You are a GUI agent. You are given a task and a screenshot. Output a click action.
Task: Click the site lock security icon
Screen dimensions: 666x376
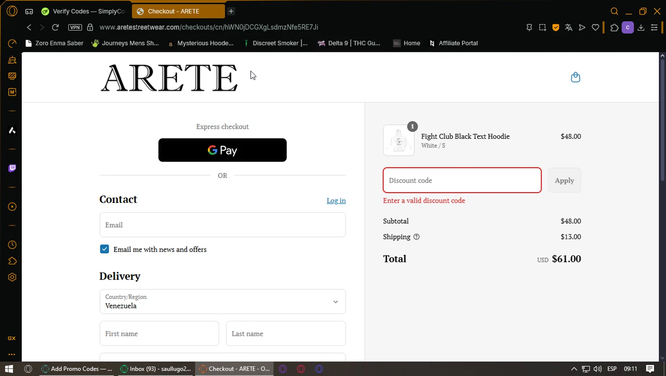pyautogui.click(x=90, y=28)
